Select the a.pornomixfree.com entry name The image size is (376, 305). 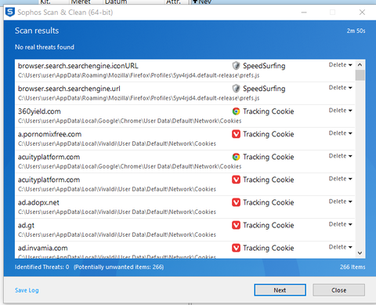(49, 134)
